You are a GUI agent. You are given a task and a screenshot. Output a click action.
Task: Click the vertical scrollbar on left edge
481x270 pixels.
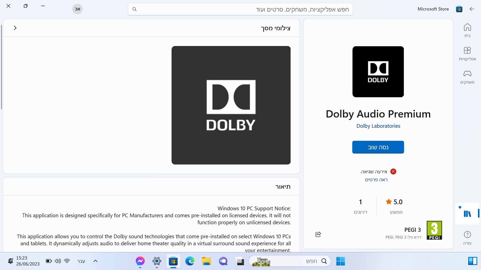(x=2, y=67)
